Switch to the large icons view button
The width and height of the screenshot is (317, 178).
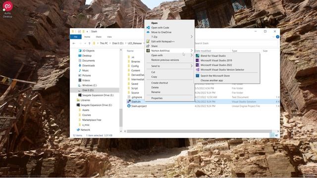(x=276, y=135)
